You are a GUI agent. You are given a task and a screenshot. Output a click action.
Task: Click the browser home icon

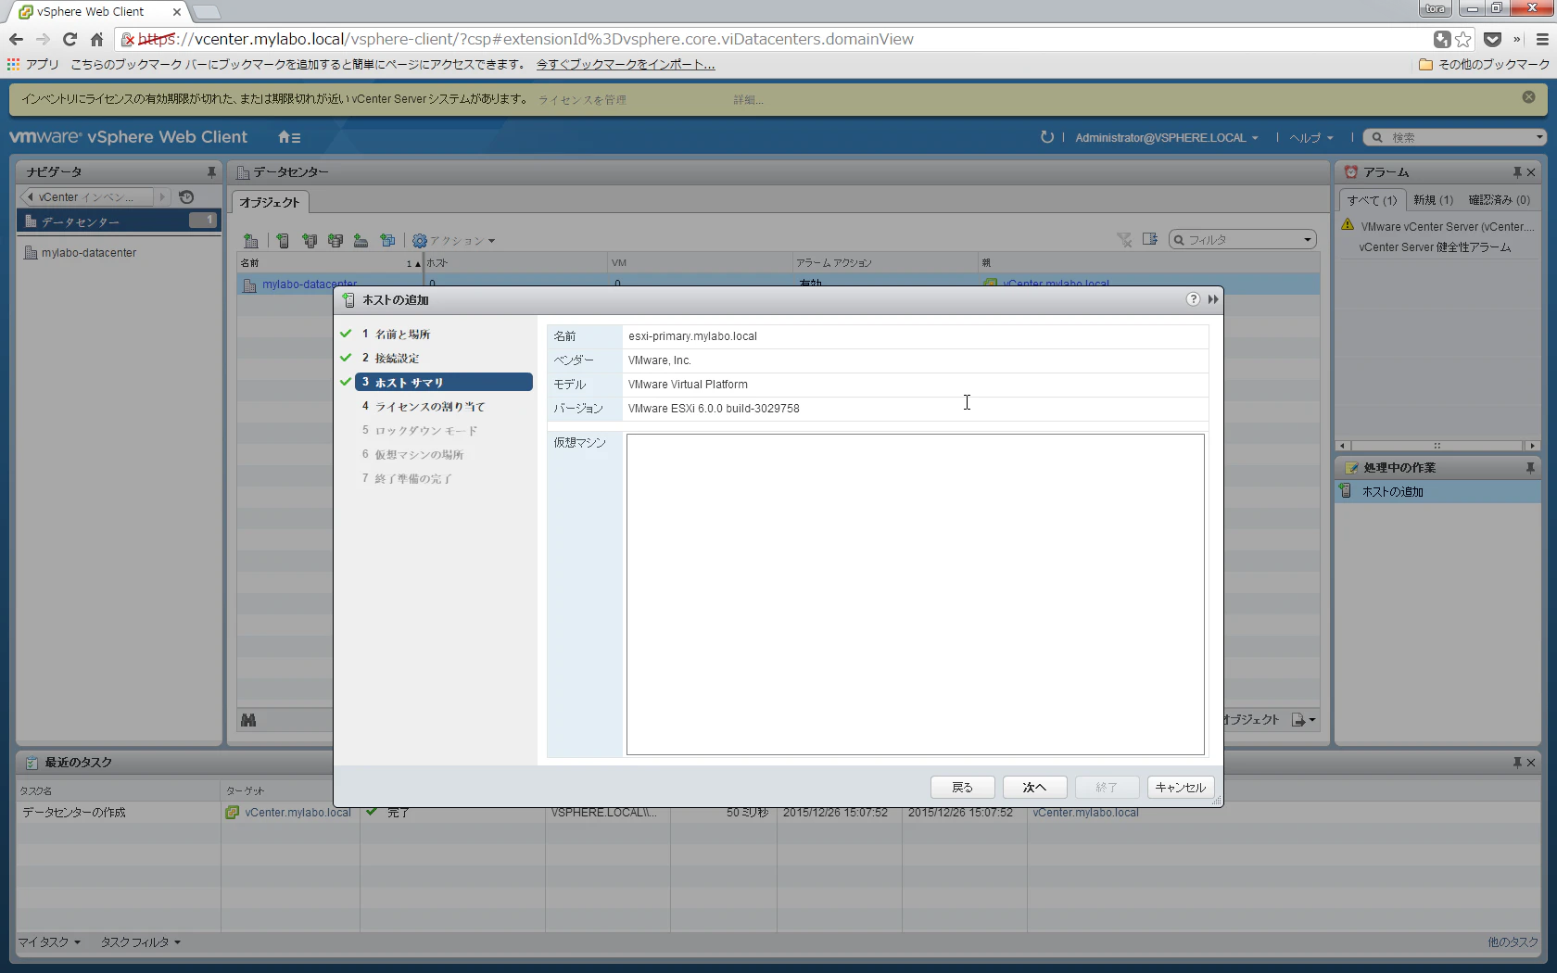tap(96, 39)
